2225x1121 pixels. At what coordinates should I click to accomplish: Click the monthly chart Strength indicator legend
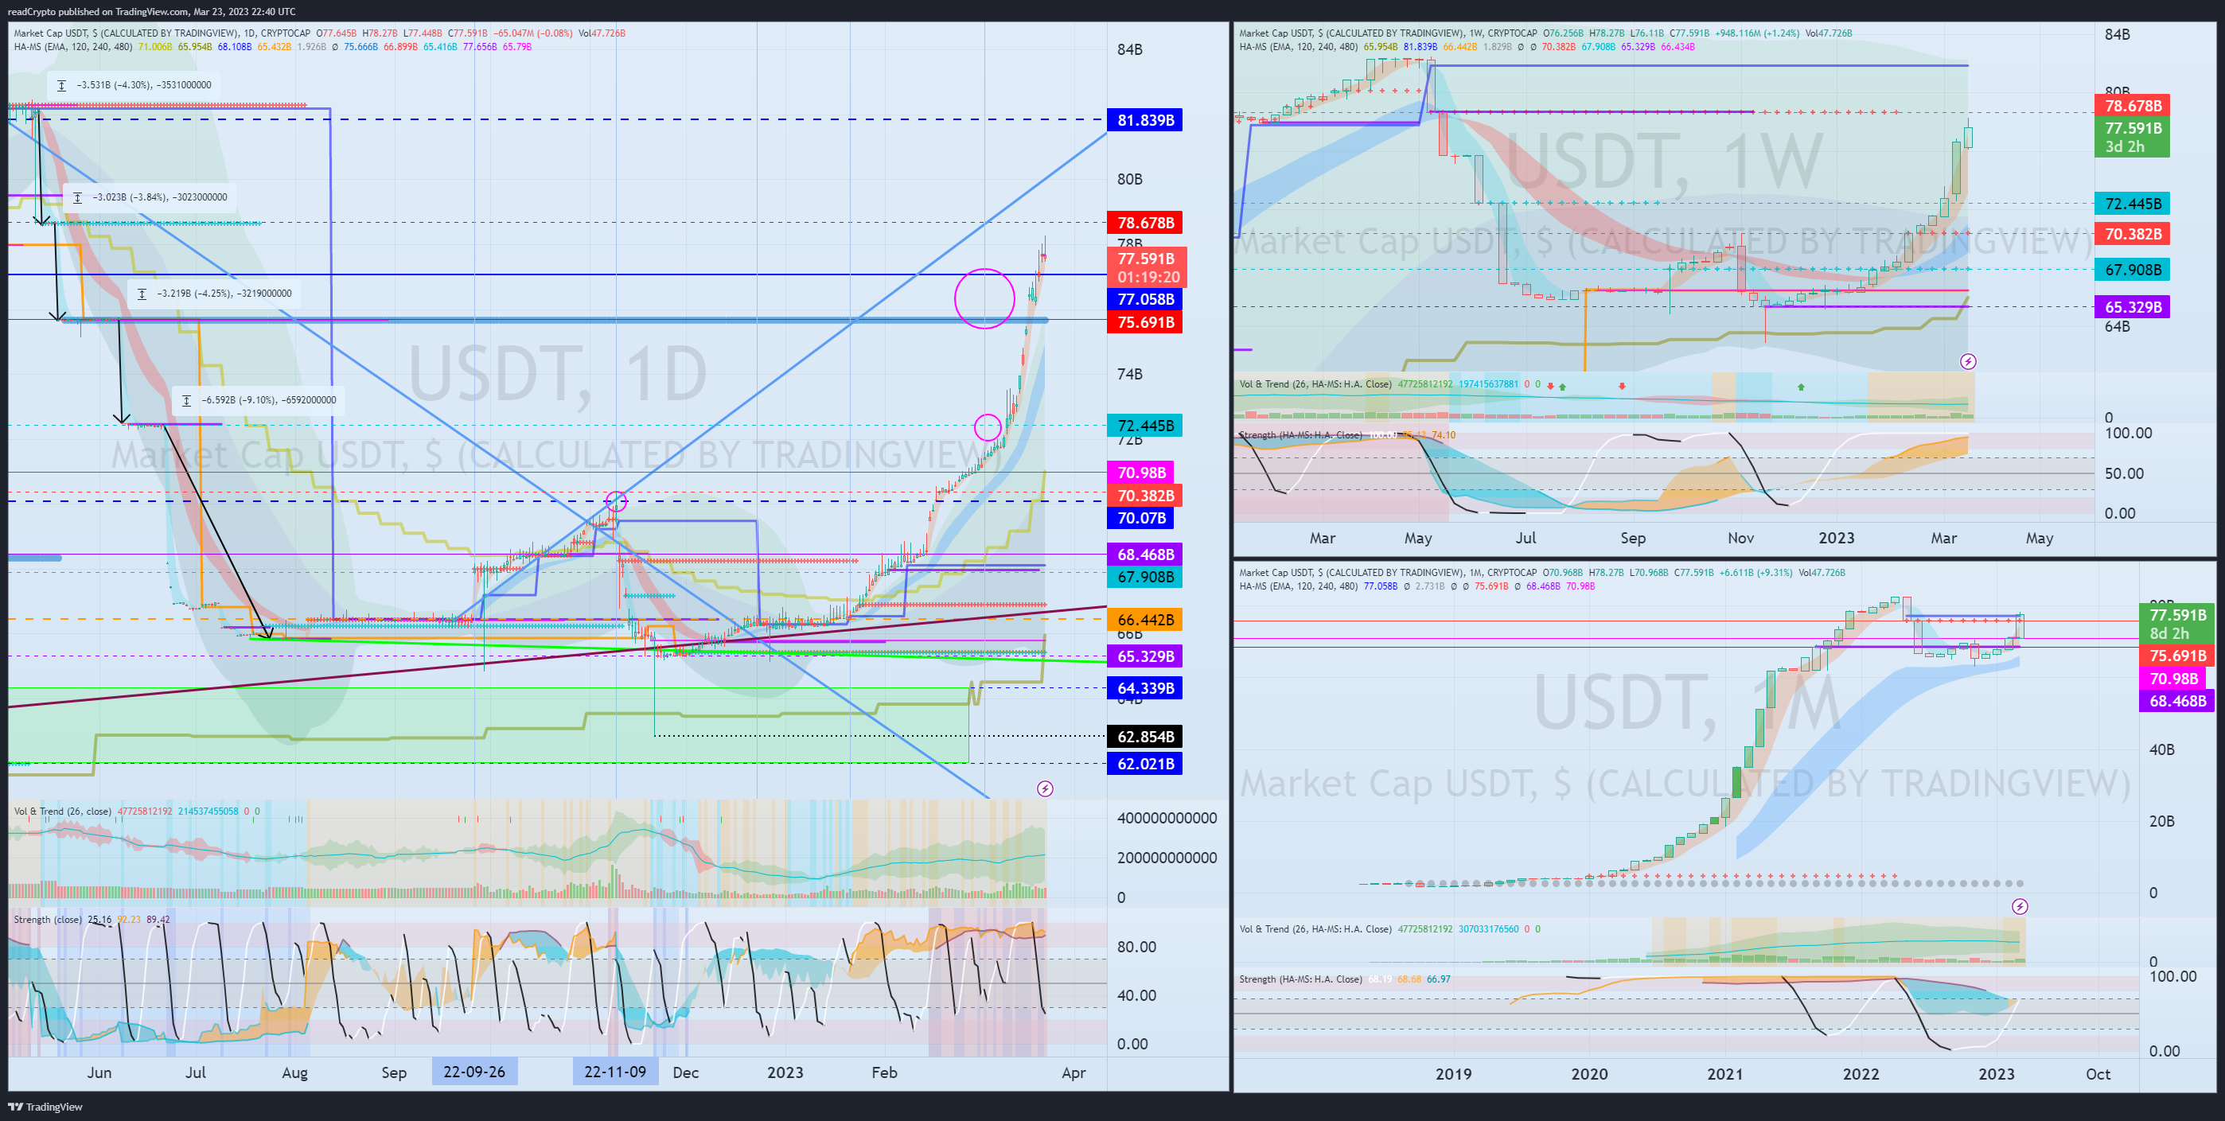(1344, 979)
